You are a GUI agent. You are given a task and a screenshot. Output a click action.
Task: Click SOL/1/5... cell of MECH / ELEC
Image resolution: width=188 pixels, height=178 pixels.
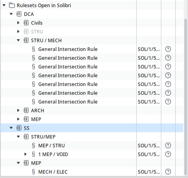pos(149,172)
